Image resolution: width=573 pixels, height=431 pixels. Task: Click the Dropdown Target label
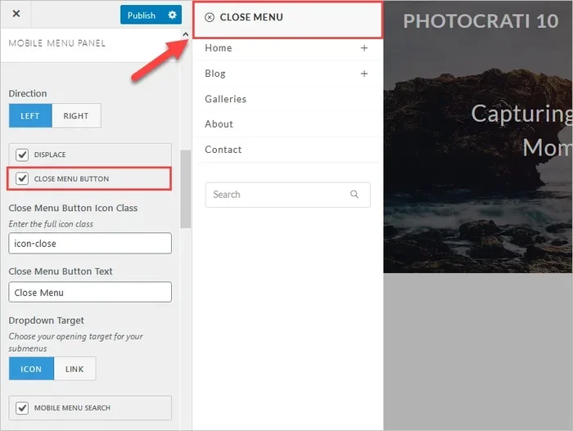tap(47, 321)
